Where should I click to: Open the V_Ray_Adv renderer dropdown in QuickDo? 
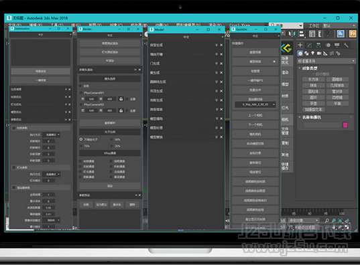point(255,104)
